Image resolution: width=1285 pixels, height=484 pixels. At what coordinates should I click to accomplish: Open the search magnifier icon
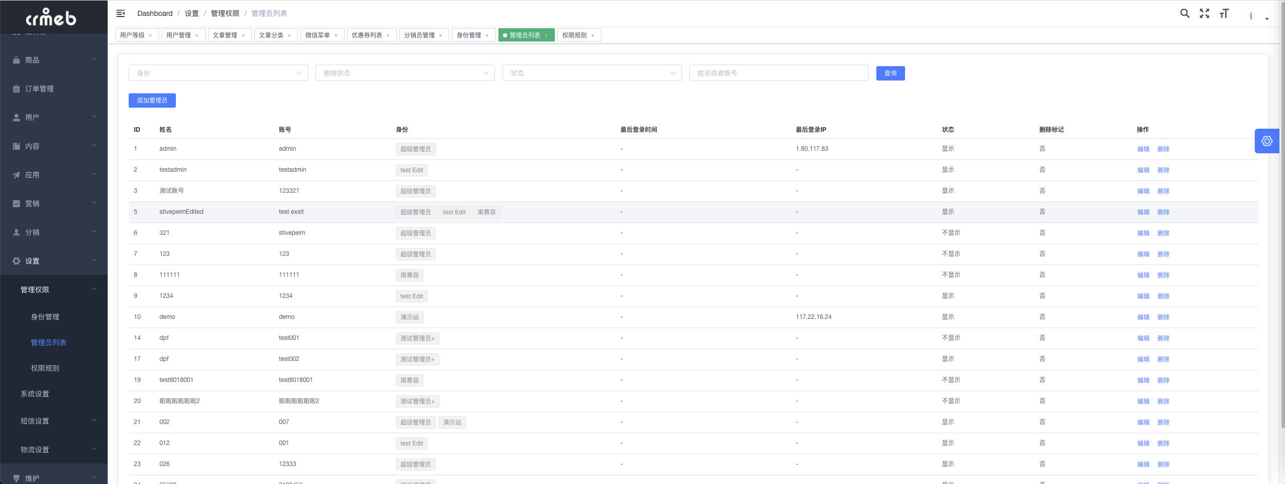point(1184,13)
